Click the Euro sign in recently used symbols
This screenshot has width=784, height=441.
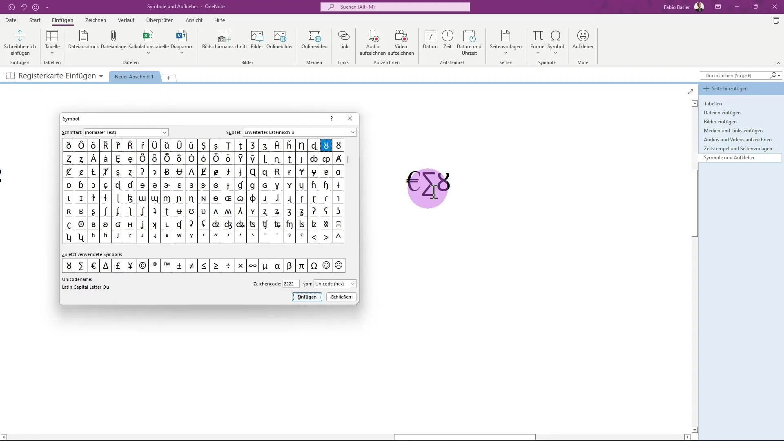pos(93,265)
